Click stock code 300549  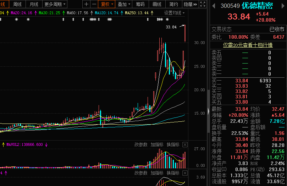click(230, 6)
